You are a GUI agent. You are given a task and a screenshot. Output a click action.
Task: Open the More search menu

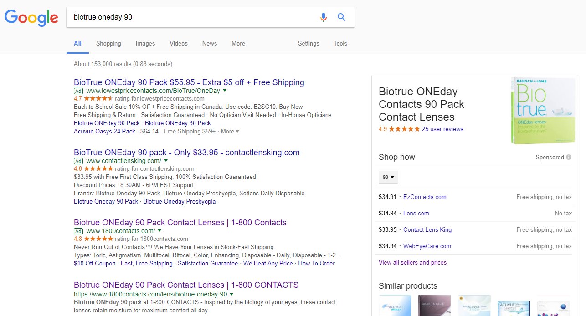(238, 44)
